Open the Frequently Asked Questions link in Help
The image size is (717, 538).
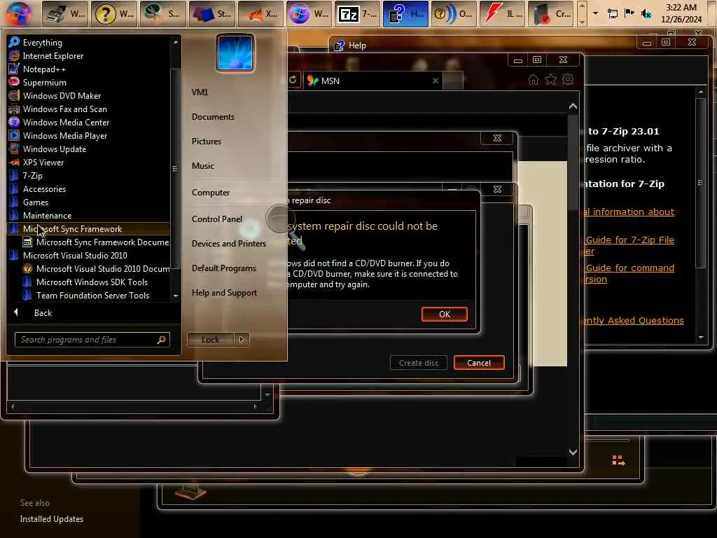point(634,320)
